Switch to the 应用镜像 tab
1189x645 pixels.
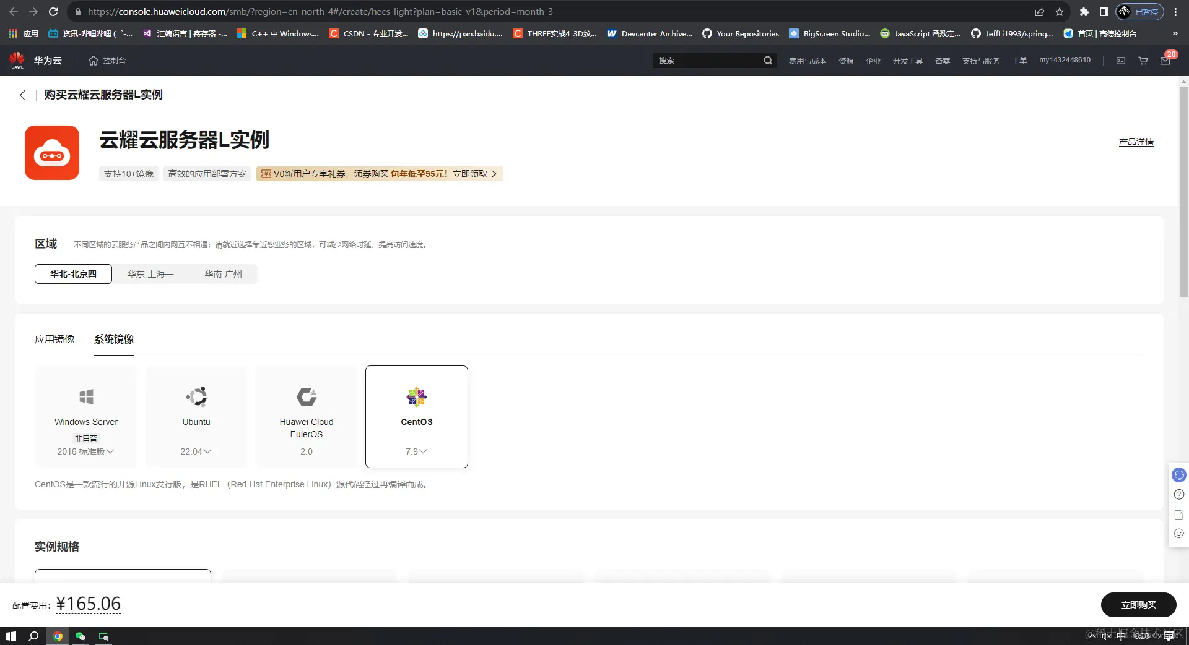pos(54,339)
